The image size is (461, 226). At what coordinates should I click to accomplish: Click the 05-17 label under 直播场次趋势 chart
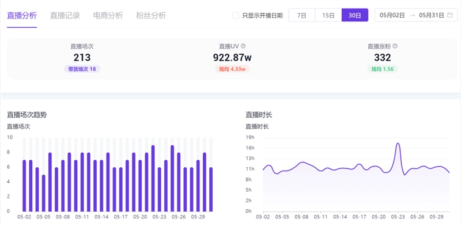pyautogui.click(x=121, y=217)
